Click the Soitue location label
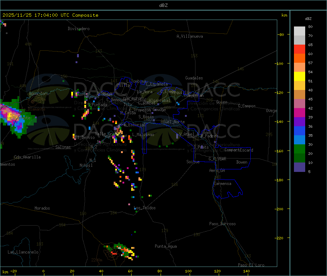Screen dimensions: 327x276 [193, 162]
